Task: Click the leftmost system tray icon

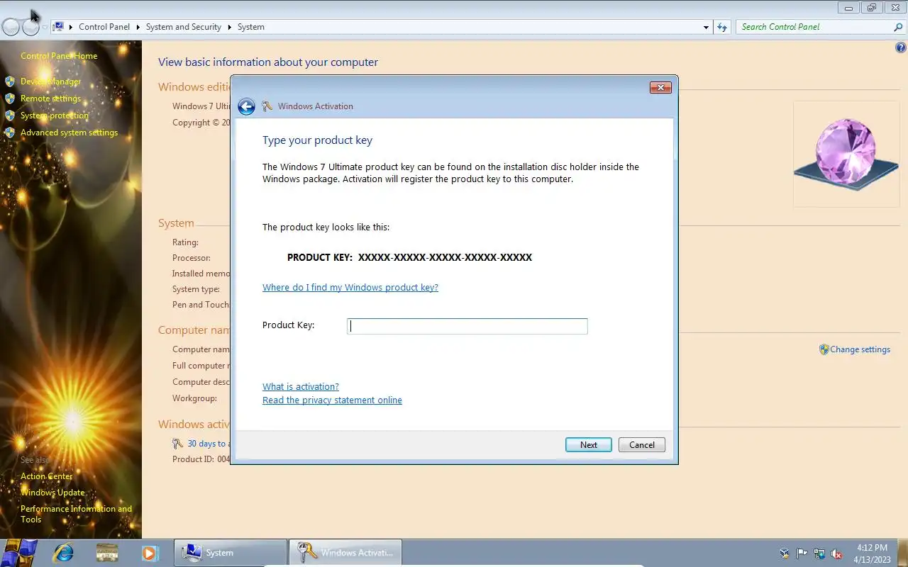Action: coord(785,554)
